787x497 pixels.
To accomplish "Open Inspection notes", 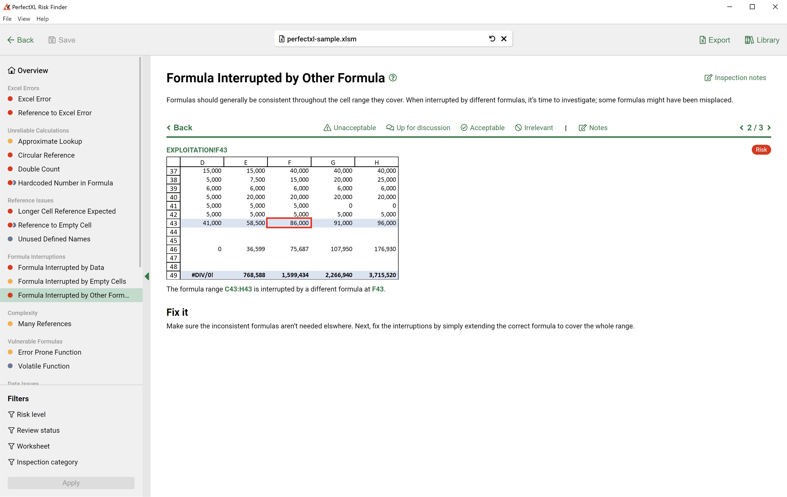I will 735,78.
